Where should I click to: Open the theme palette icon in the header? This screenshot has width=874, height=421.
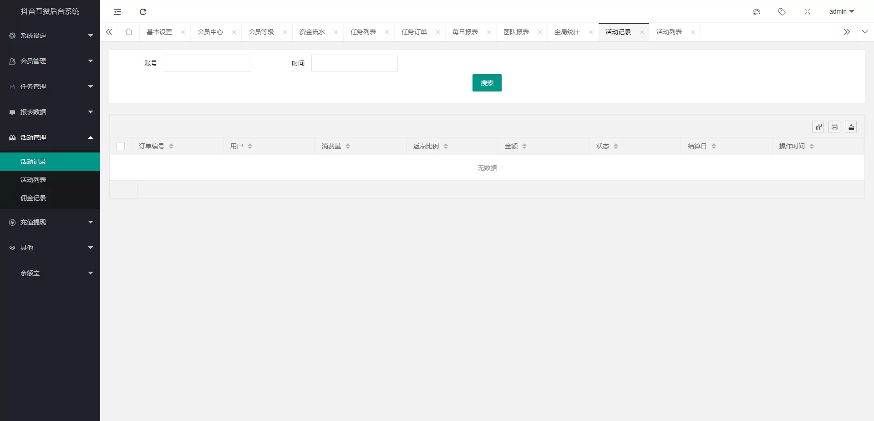point(757,12)
